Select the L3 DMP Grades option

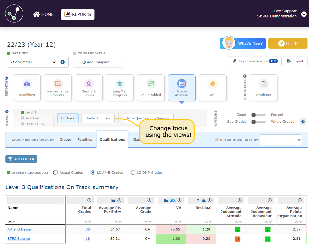[133, 173]
